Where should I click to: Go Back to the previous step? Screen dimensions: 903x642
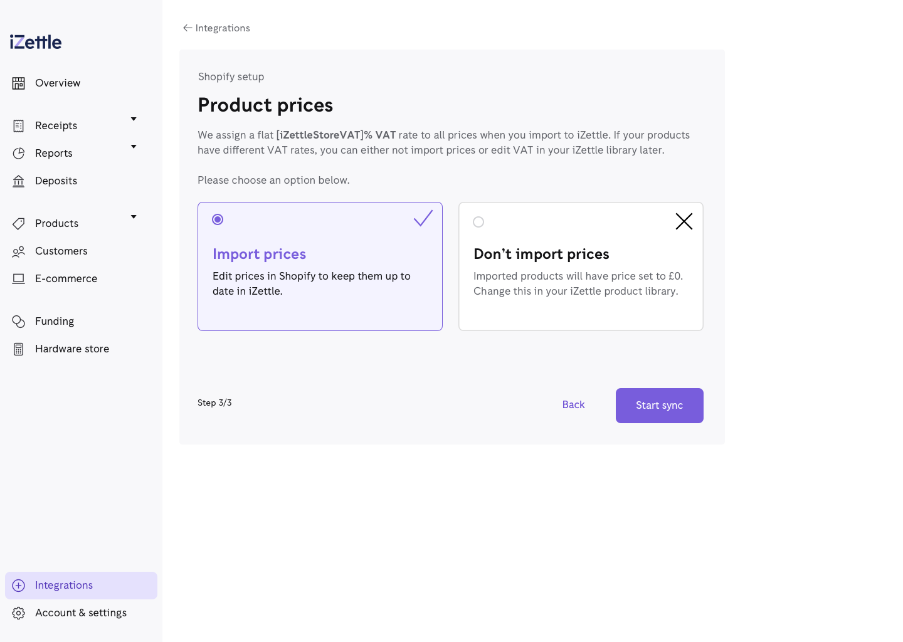[x=573, y=405]
